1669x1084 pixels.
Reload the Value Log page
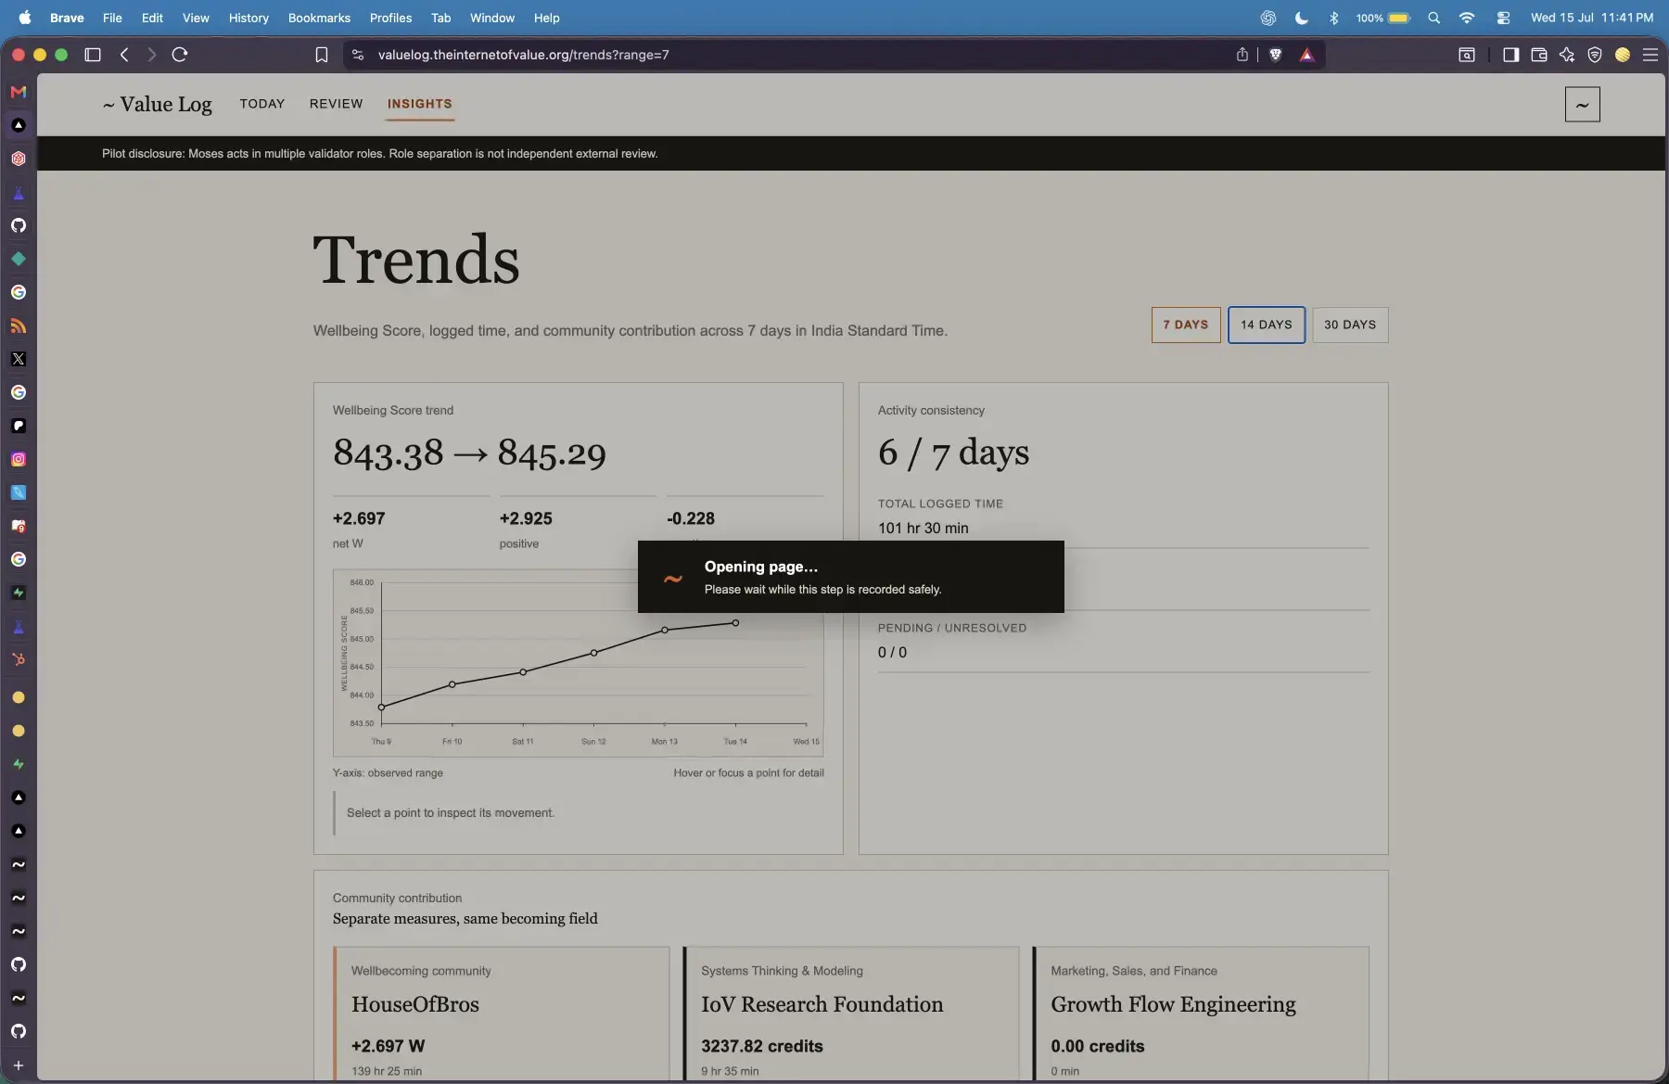coord(180,55)
